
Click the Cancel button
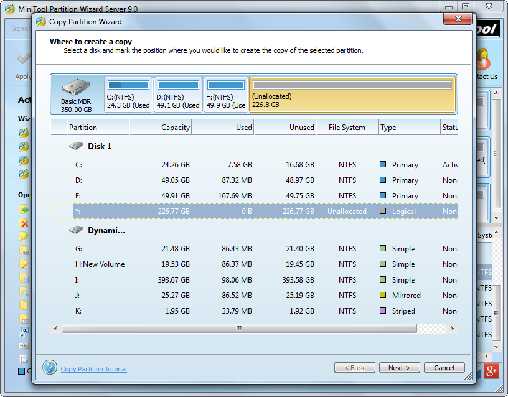pos(444,368)
